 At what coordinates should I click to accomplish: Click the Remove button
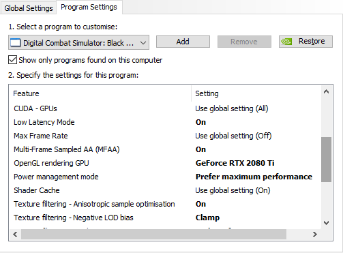(x=244, y=42)
